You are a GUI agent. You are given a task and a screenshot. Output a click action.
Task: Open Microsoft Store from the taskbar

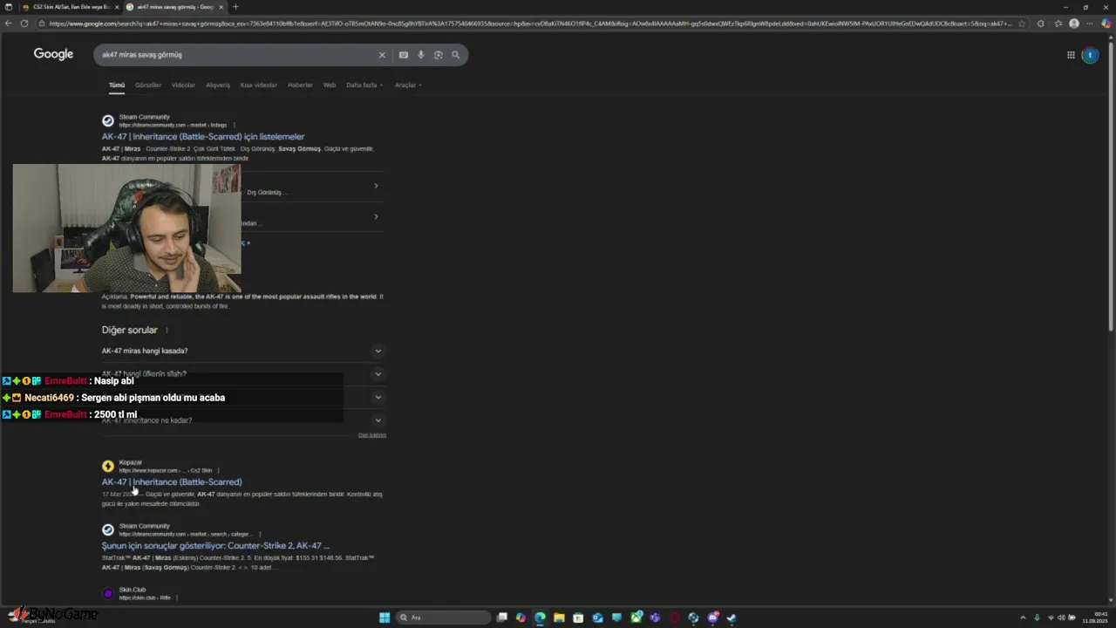click(x=578, y=618)
